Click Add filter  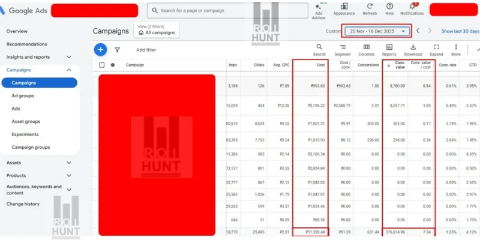(x=146, y=50)
